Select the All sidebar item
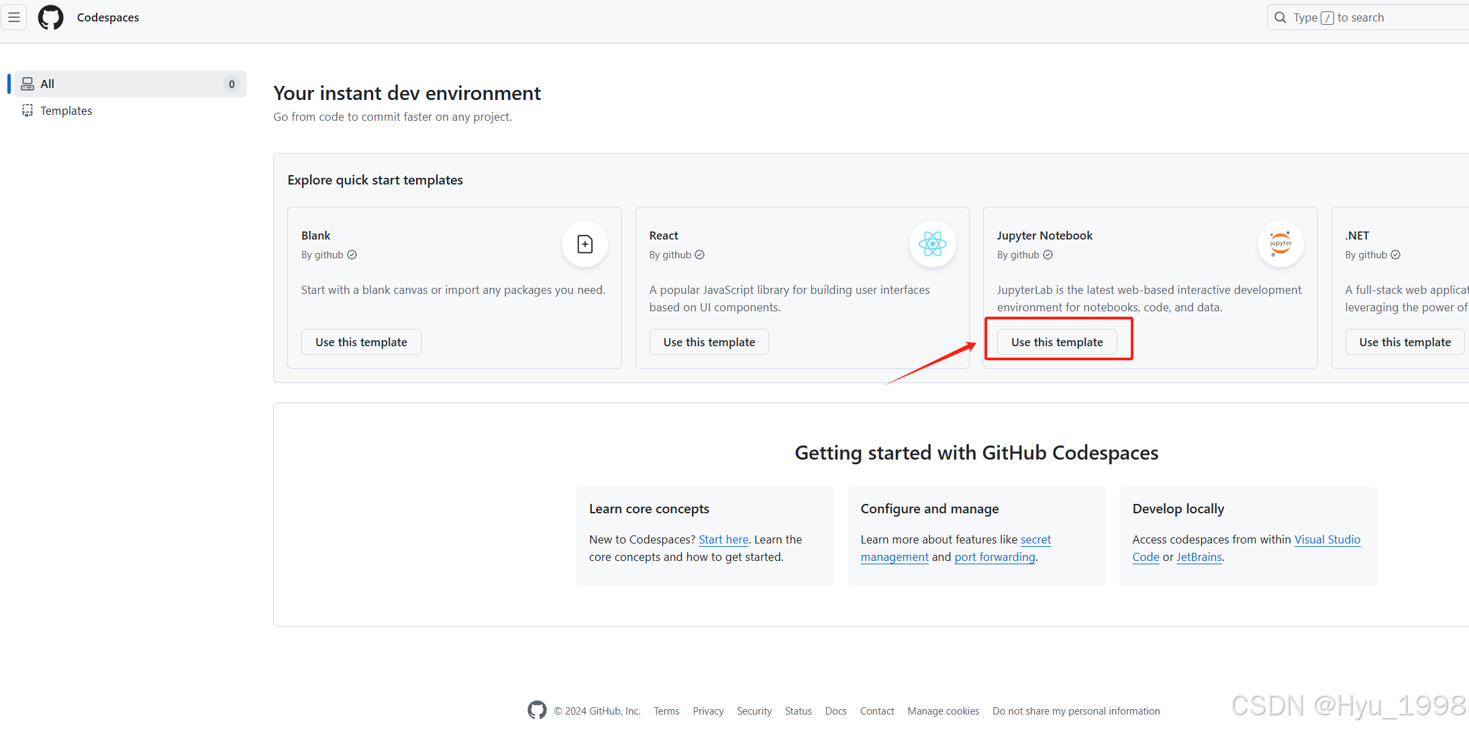1469x730 pixels. (x=130, y=84)
